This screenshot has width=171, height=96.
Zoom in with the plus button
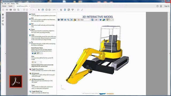pyautogui.click(x=49, y=10)
